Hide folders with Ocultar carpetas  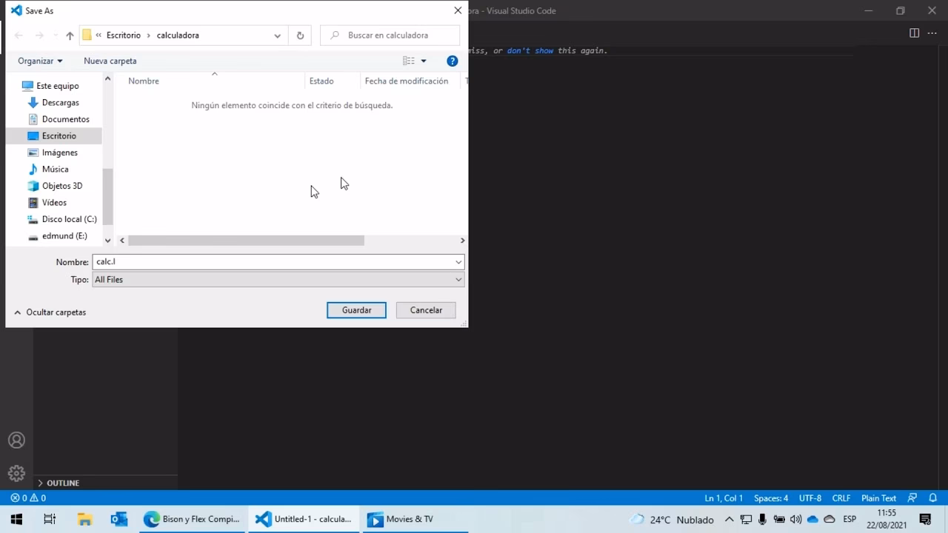[x=50, y=312]
